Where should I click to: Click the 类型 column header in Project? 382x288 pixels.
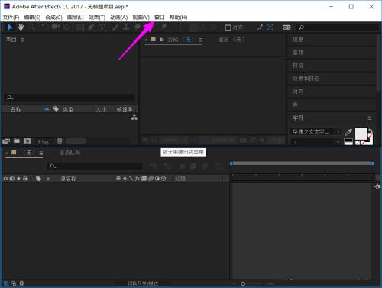pos(68,109)
